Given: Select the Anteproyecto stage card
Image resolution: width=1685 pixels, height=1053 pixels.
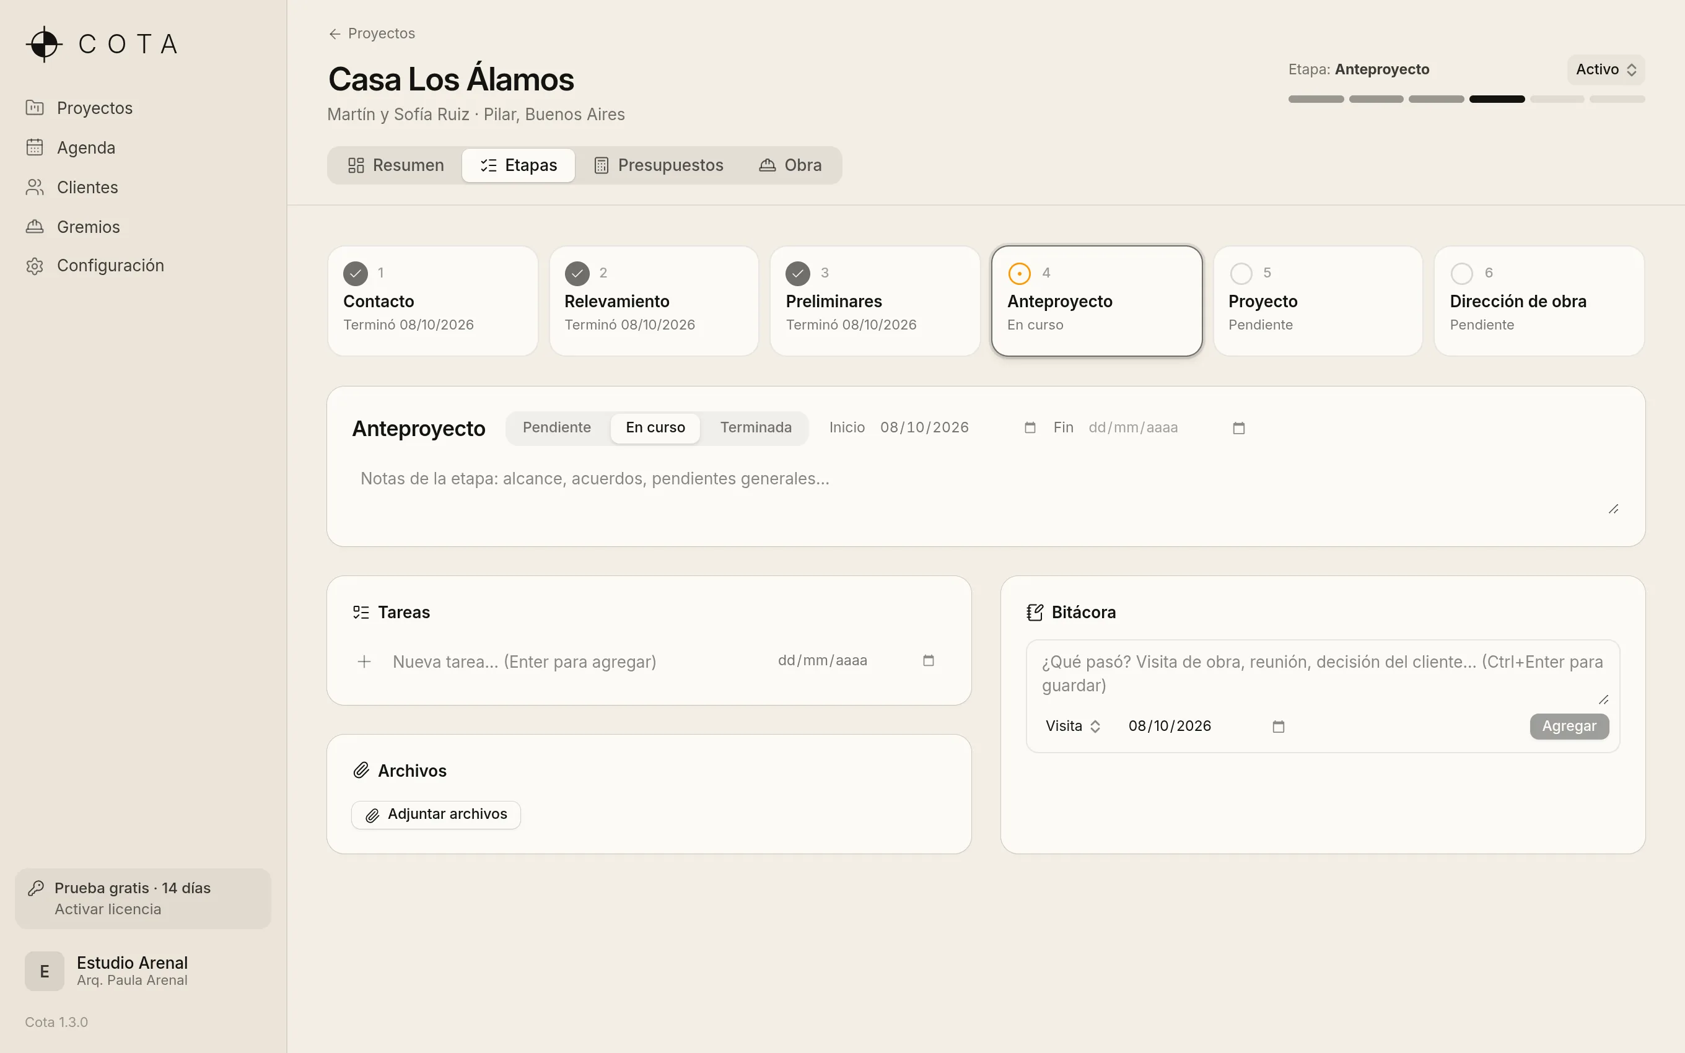Looking at the screenshot, I should pyautogui.click(x=1096, y=301).
